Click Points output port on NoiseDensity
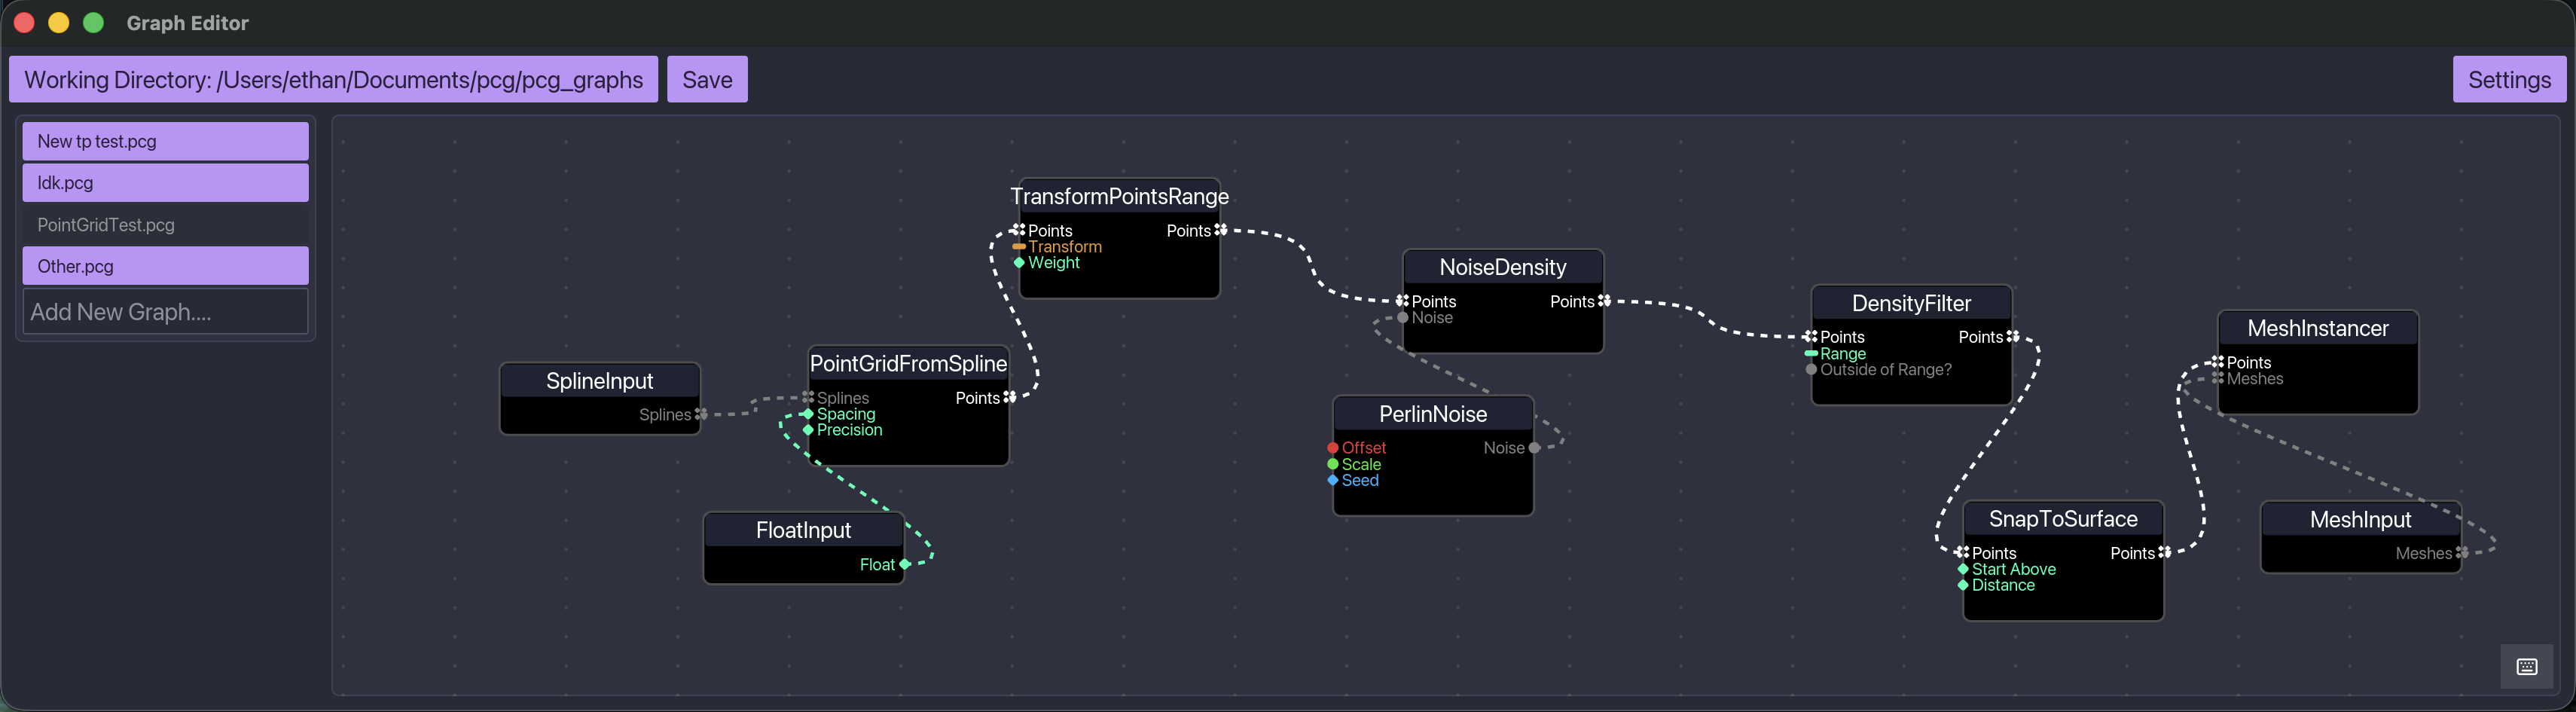The image size is (2576, 712). tap(1604, 301)
